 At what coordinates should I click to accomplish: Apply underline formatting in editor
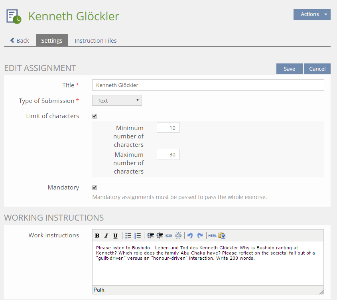pos(115,235)
